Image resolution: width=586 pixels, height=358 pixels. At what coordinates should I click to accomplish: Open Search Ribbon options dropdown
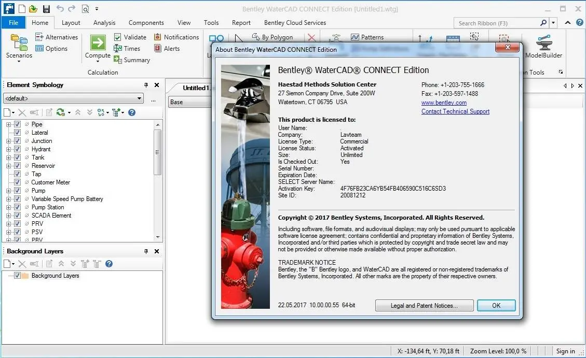point(553,23)
